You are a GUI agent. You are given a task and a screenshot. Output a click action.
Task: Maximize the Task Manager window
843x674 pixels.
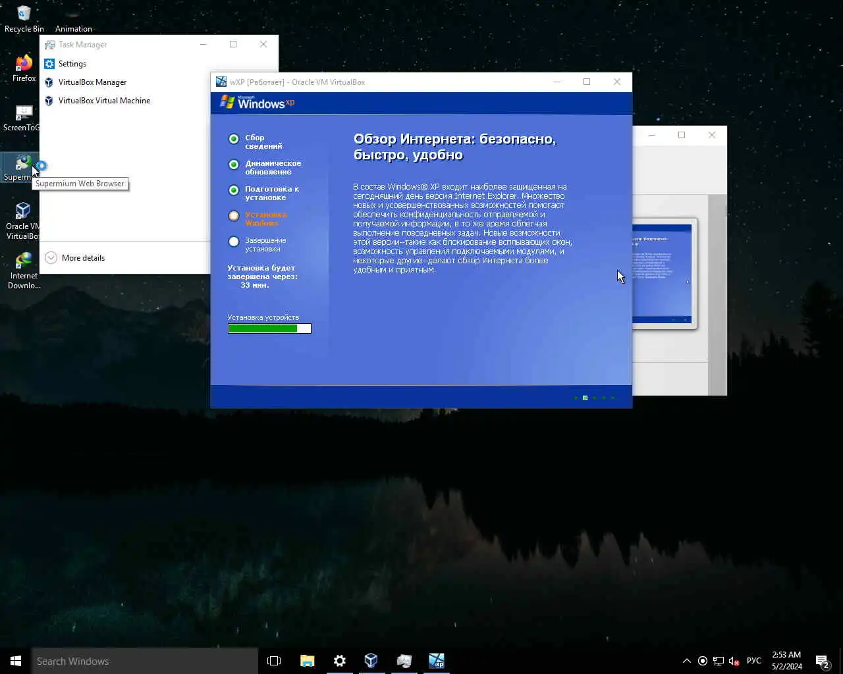point(233,44)
